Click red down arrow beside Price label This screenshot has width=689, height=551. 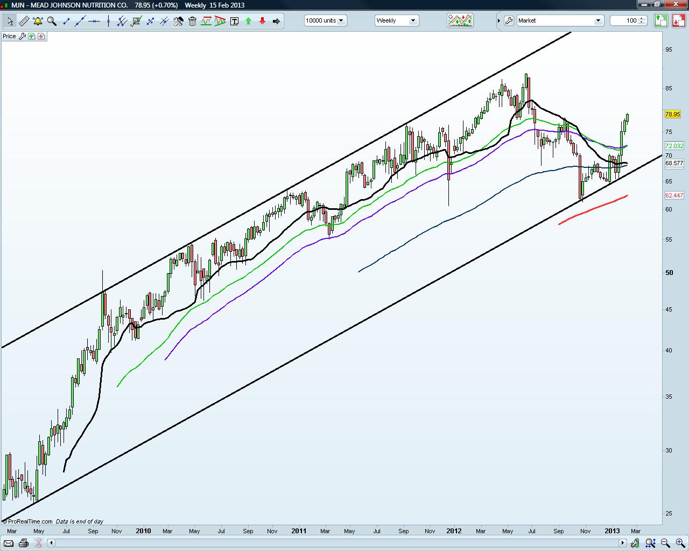tap(41, 36)
